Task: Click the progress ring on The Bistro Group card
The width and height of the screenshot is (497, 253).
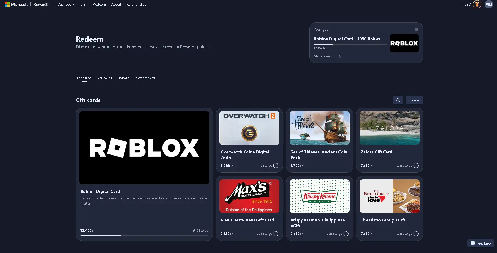Action: [416, 234]
